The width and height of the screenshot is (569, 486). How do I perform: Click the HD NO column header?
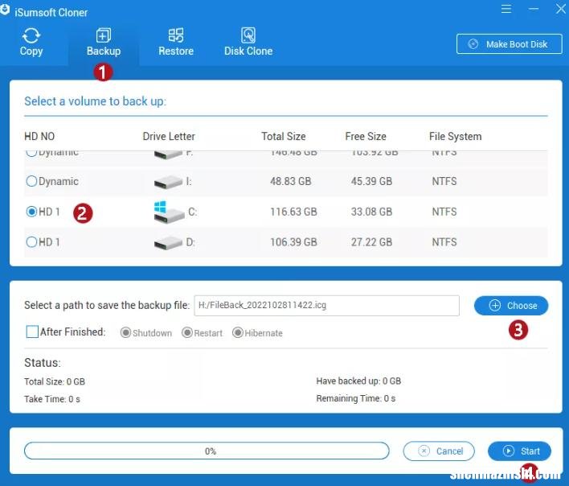pos(39,137)
